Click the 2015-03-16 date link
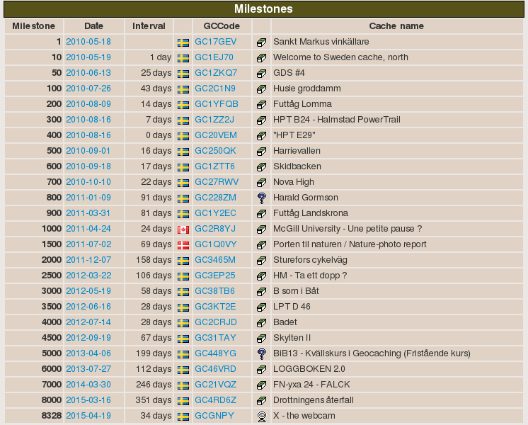528x425 pixels. 88,400
